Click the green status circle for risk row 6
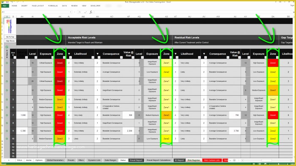Image resolution: width=296 pixels, height=166 pixels. [x=7, y=107]
